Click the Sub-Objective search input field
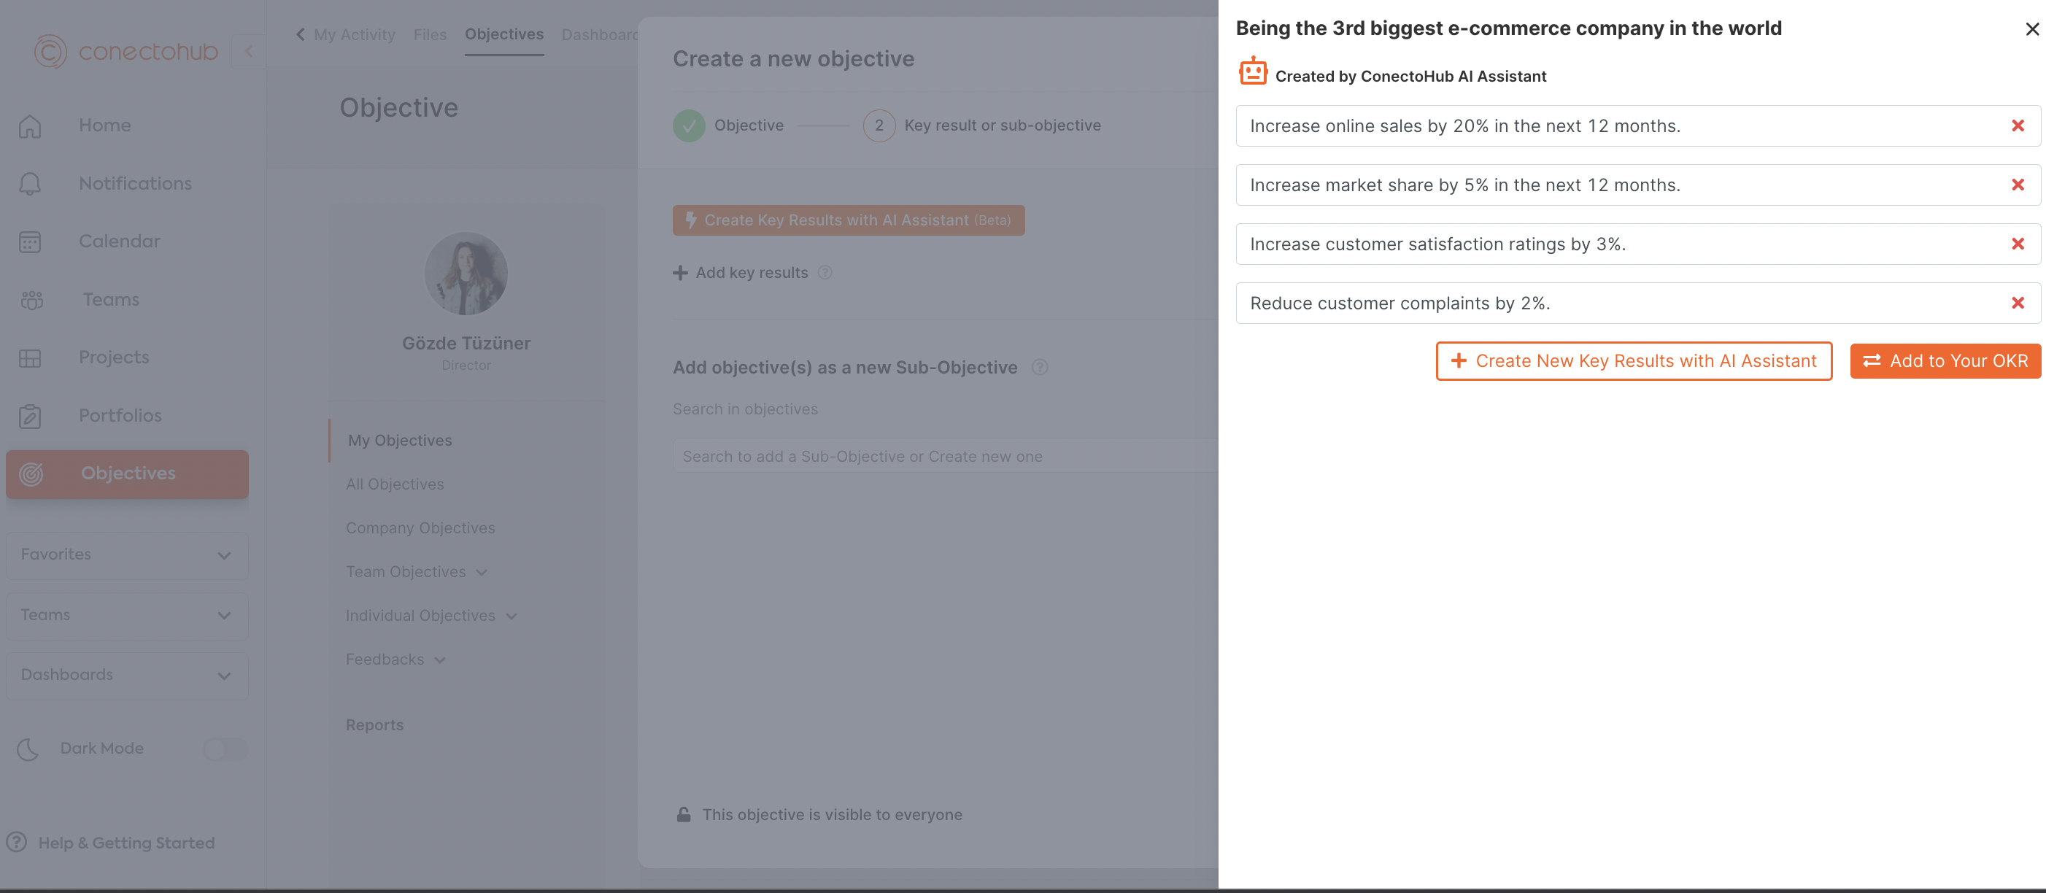 click(945, 456)
